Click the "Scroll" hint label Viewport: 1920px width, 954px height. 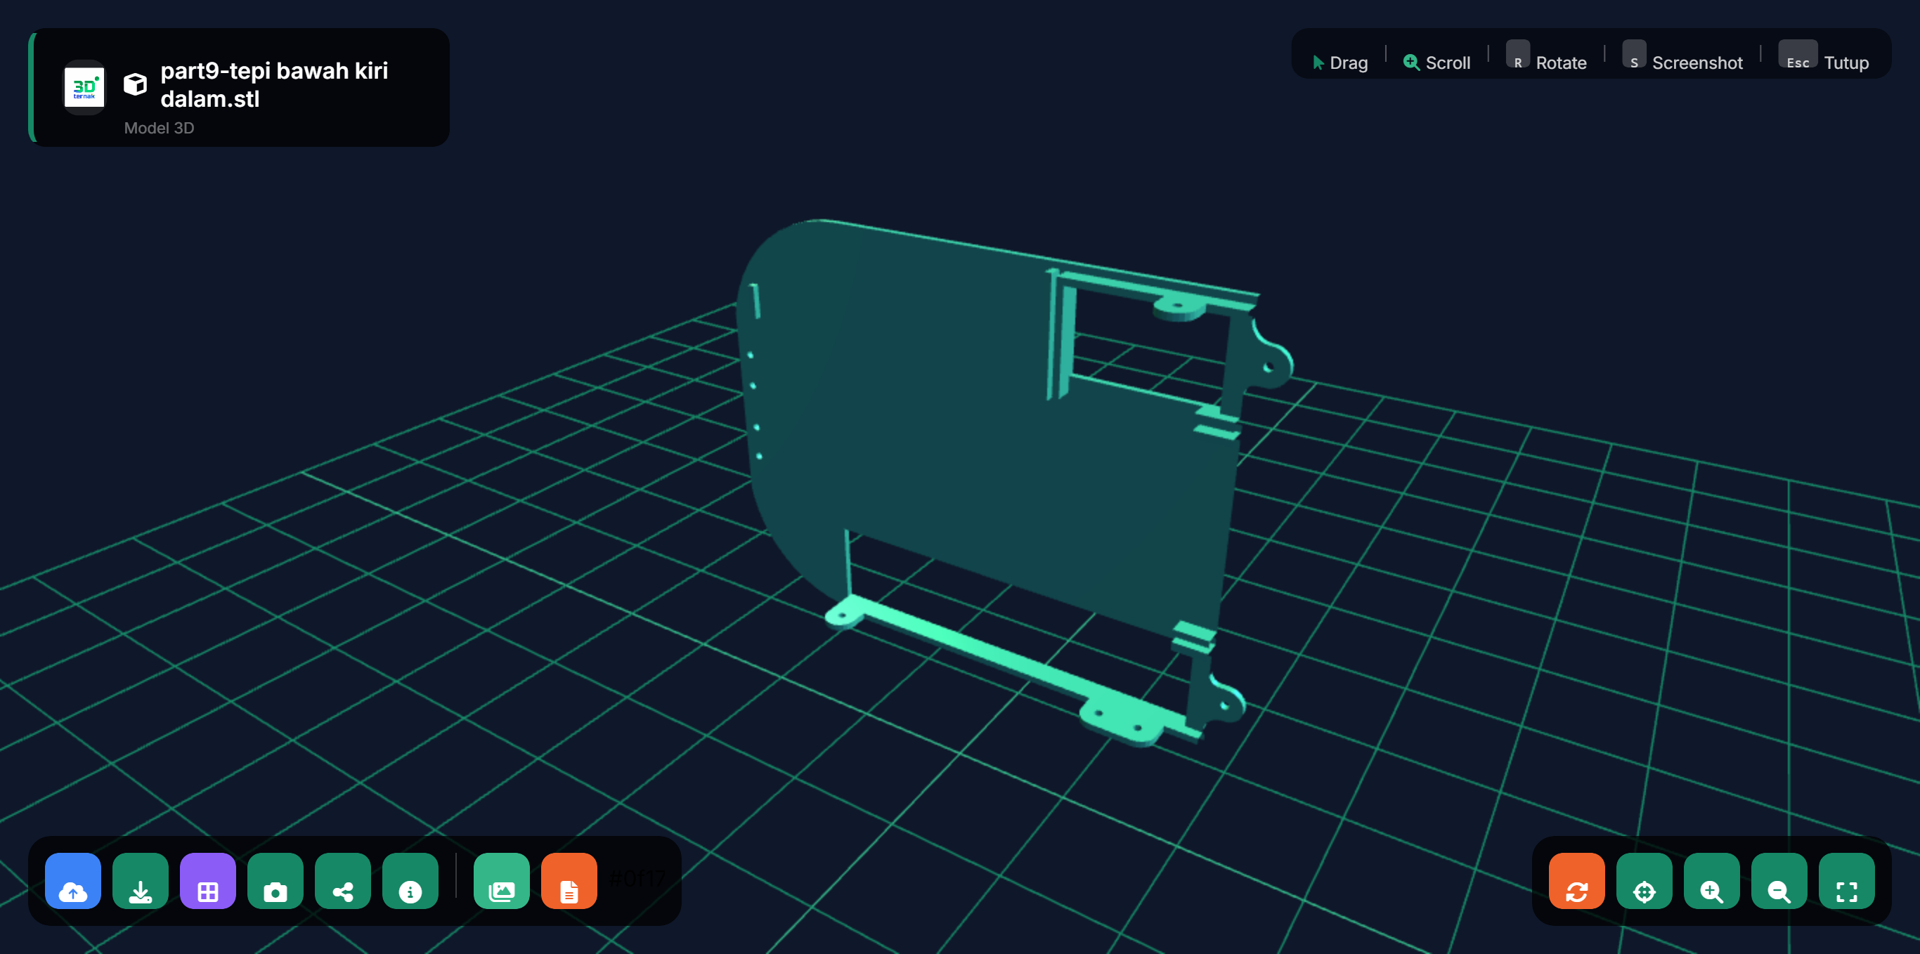(x=1448, y=63)
